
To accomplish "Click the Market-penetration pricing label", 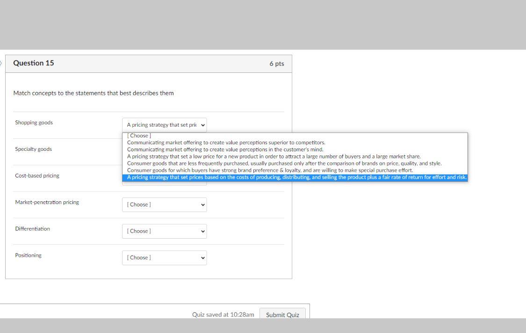I will [x=47, y=202].
